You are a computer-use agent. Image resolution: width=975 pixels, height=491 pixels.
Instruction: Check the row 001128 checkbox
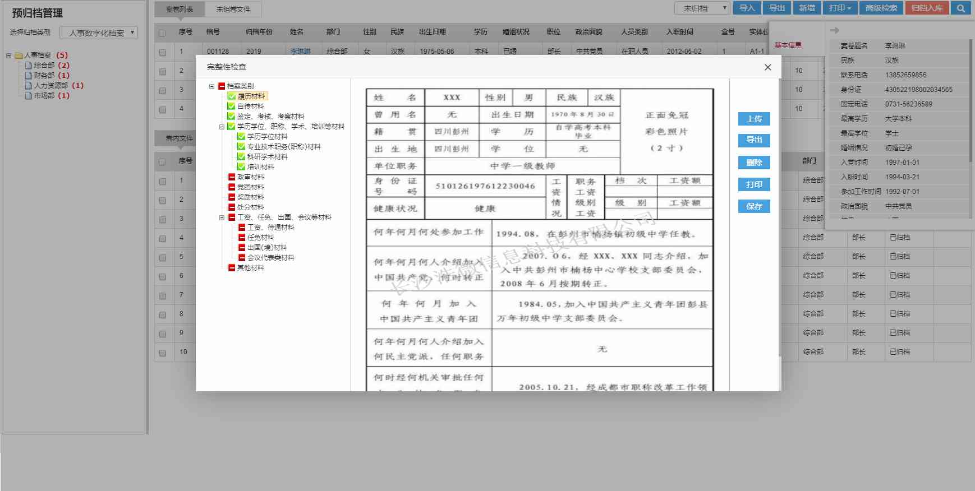click(163, 52)
